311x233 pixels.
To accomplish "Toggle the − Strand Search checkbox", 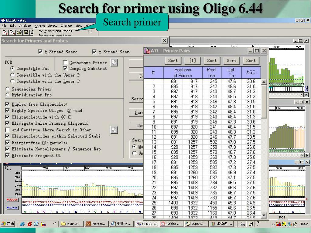I will pos(94,52).
